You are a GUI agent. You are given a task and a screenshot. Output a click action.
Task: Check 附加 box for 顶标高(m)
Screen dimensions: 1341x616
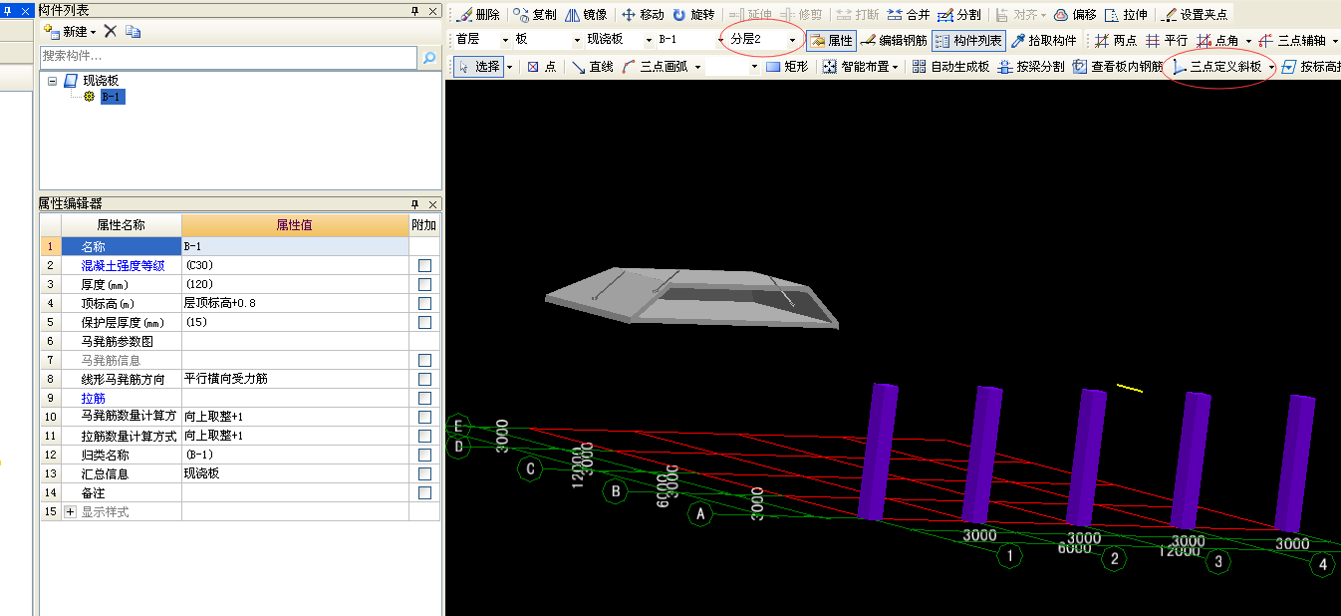(424, 303)
